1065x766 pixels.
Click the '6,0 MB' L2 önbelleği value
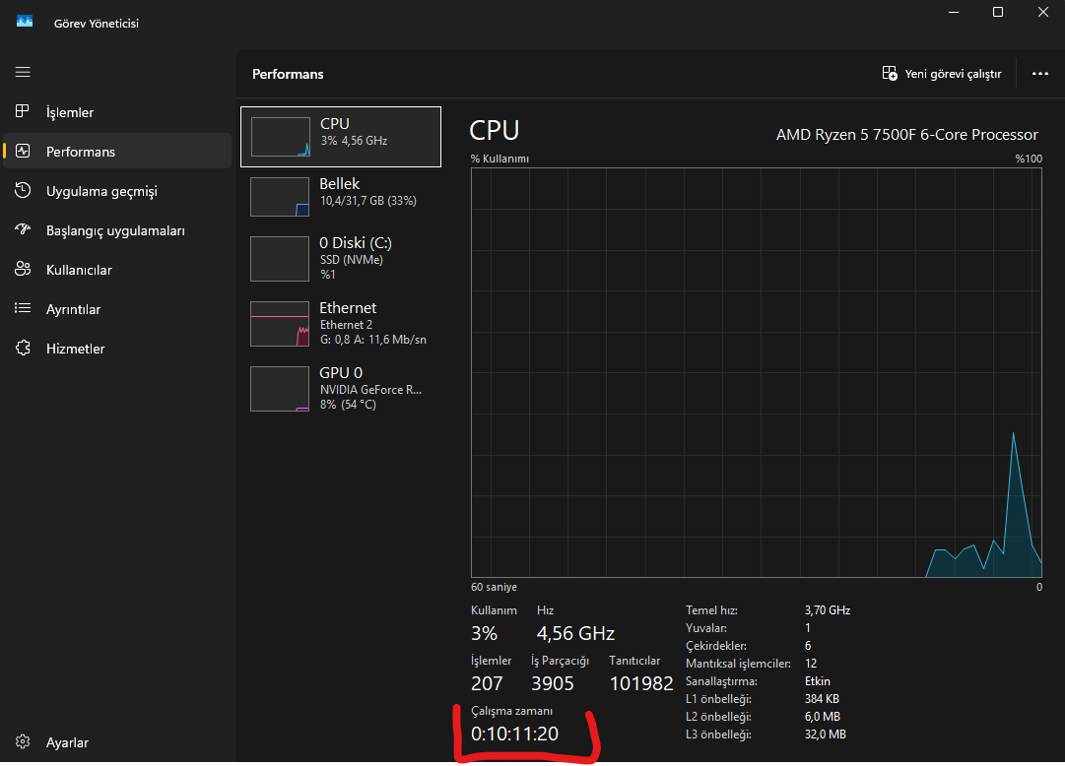[822, 716]
